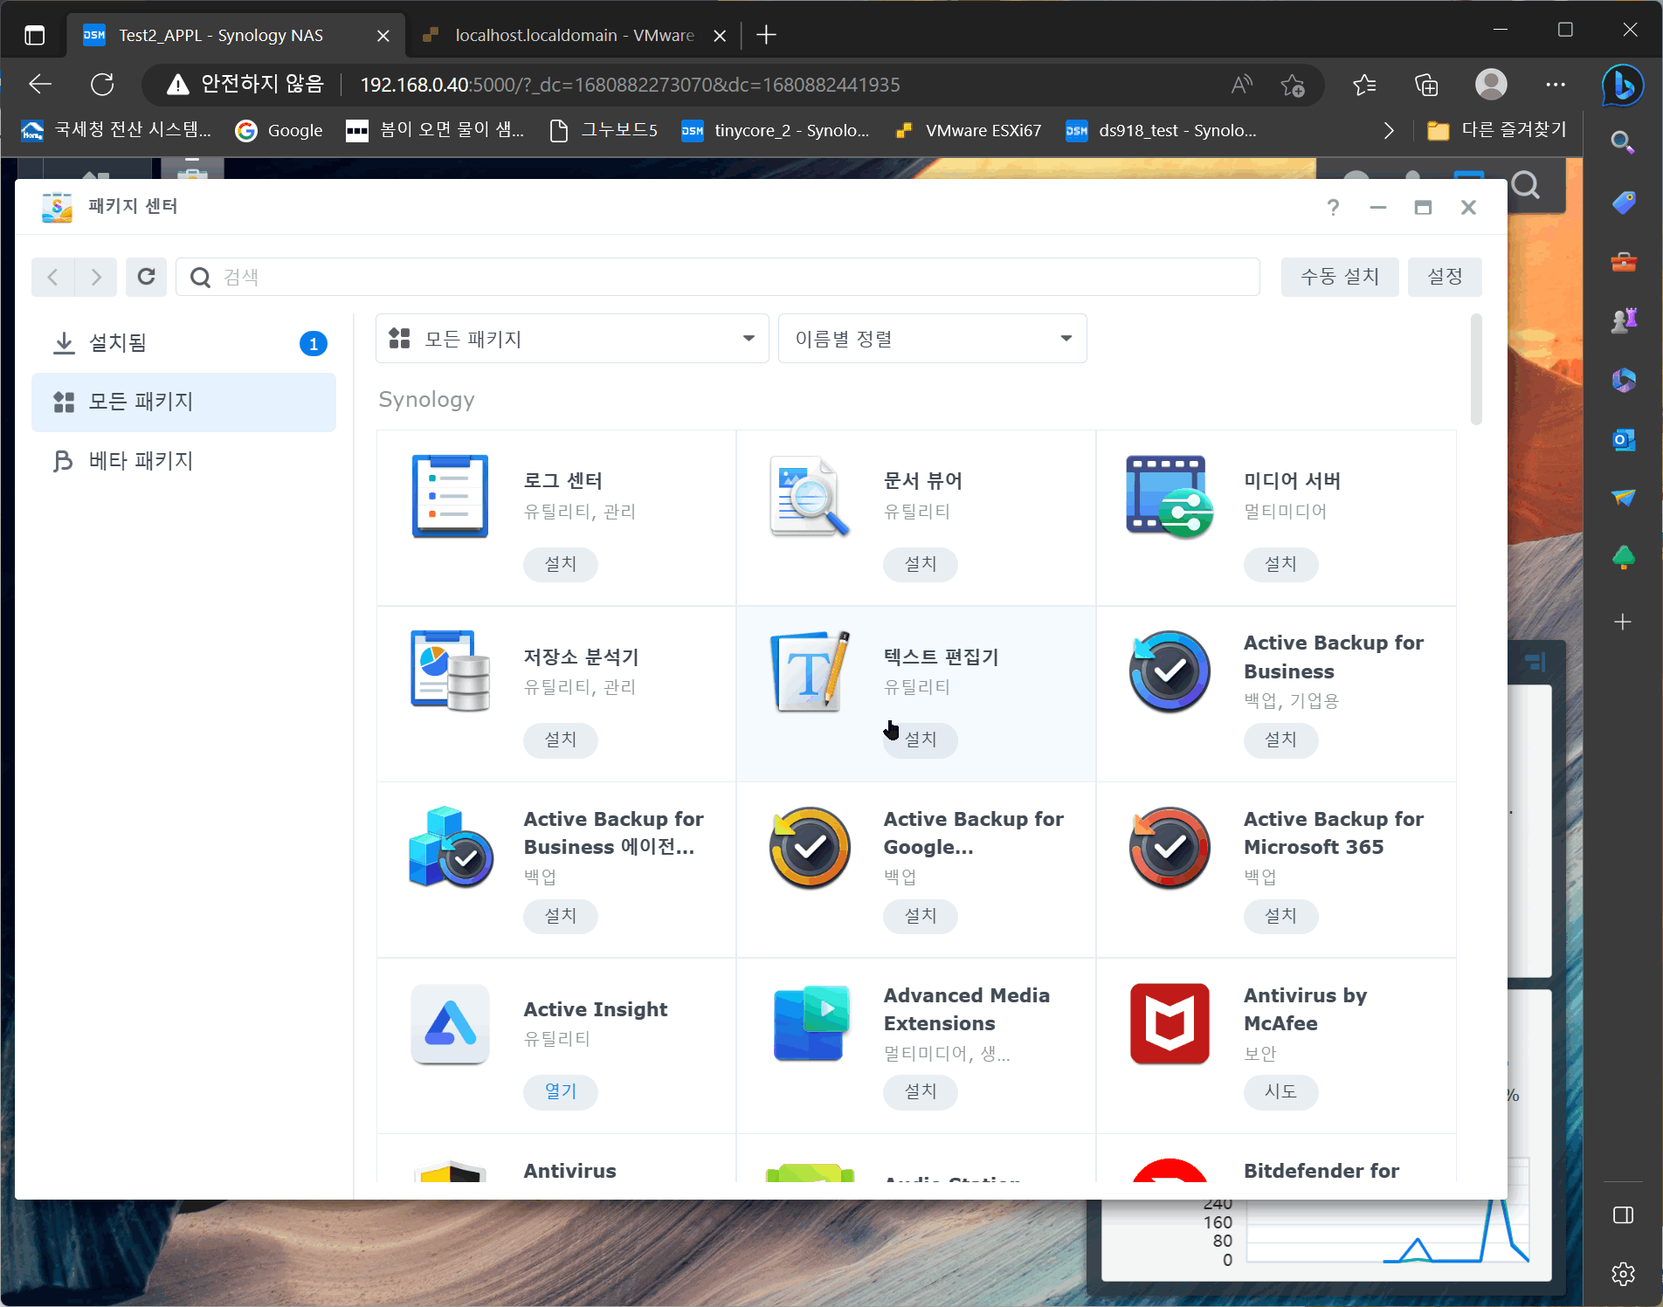Open the Bing chat sidebar icon
The width and height of the screenshot is (1663, 1307).
[x=1623, y=85]
